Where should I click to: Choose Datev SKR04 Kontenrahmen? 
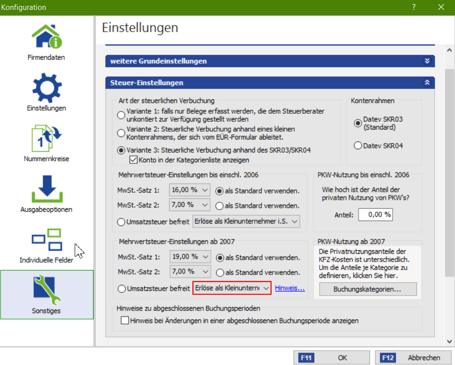[358, 145]
